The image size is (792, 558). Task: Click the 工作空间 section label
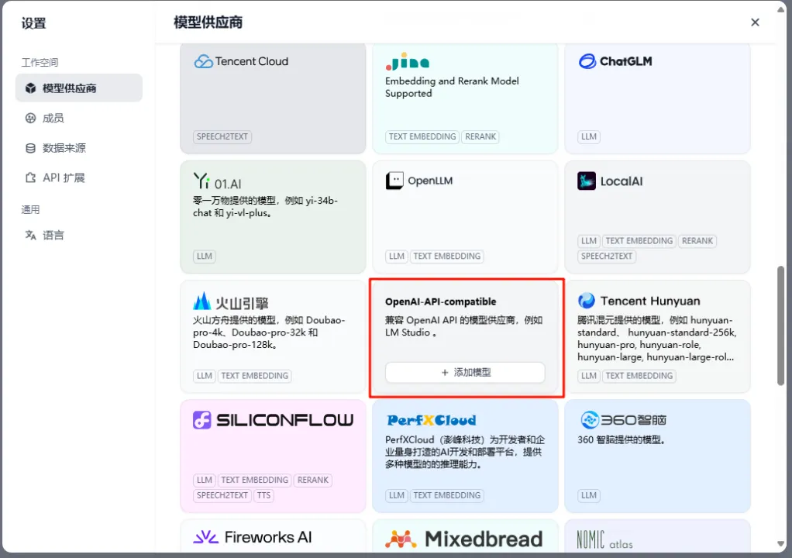pyautogui.click(x=40, y=63)
